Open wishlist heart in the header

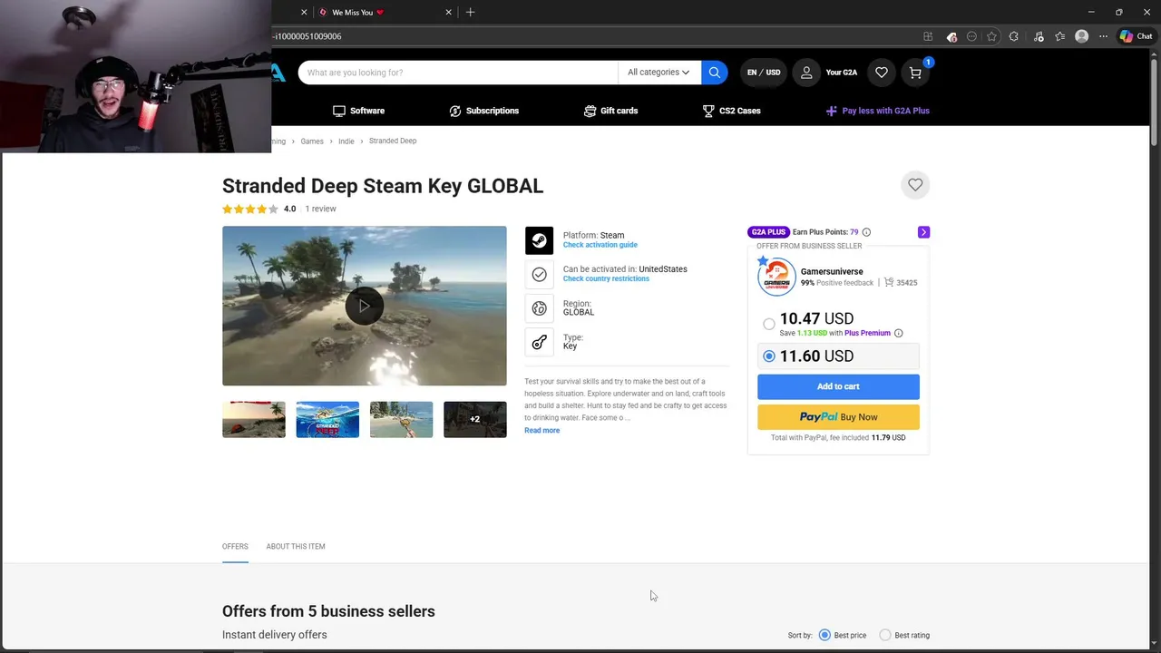point(881,73)
